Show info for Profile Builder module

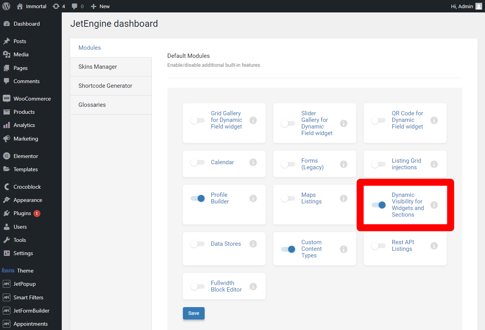pos(253,198)
